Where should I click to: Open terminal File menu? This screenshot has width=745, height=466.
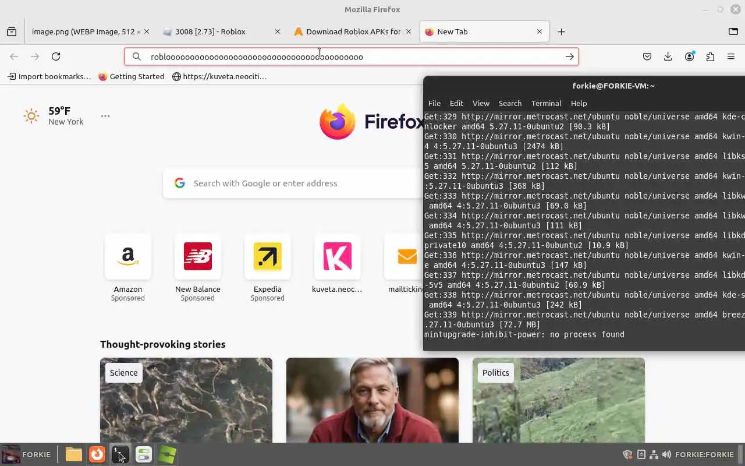pyautogui.click(x=434, y=103)
